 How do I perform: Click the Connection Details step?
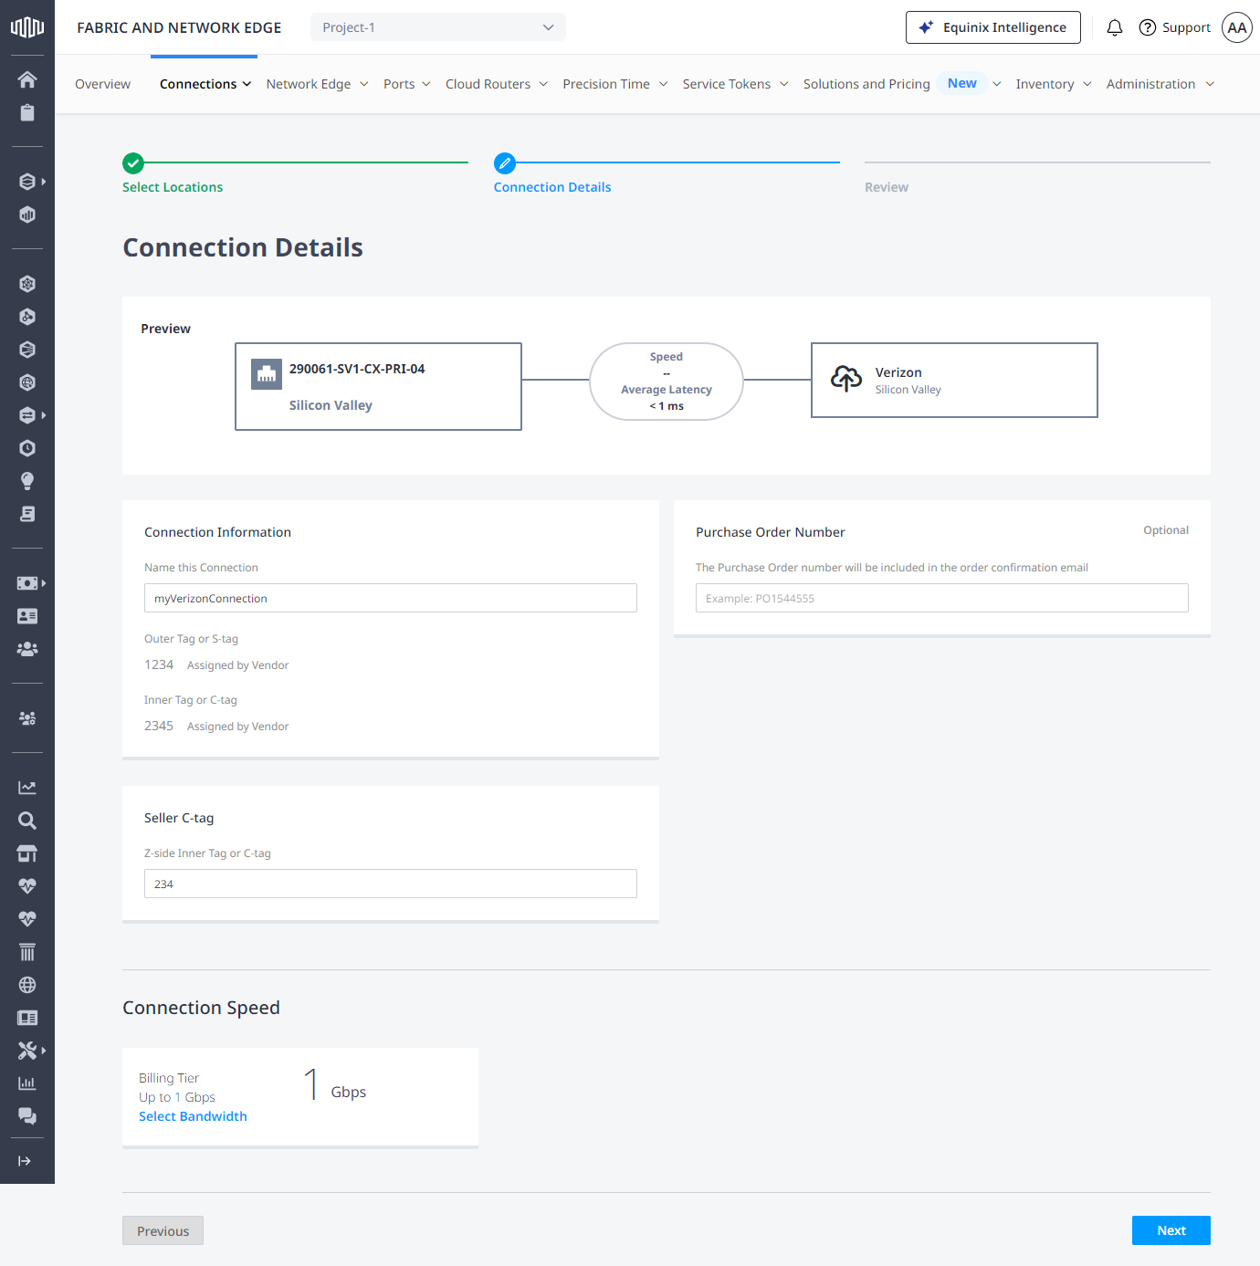[552, 187]
